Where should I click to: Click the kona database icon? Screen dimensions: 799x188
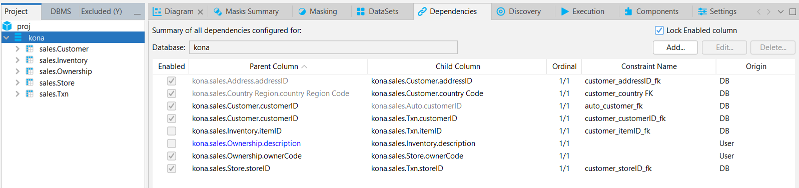[x=18, y=37]
